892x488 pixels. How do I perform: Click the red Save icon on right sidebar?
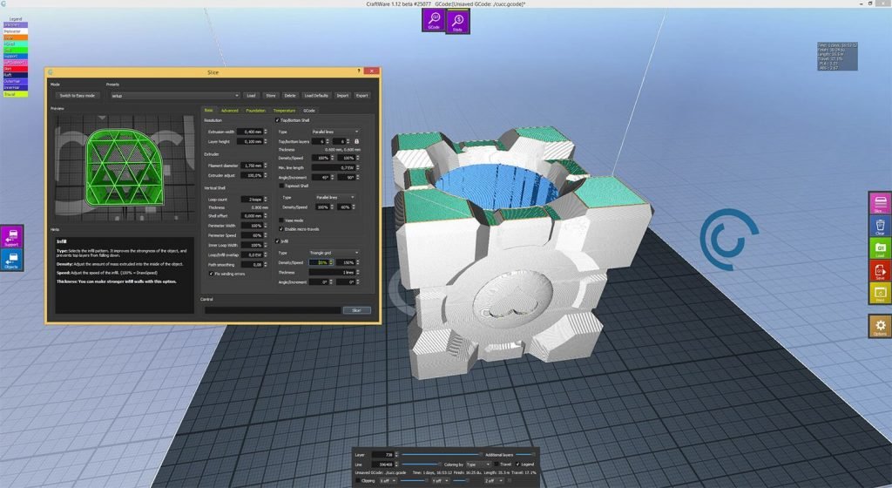pyautogui.click(x=880, y=270)
